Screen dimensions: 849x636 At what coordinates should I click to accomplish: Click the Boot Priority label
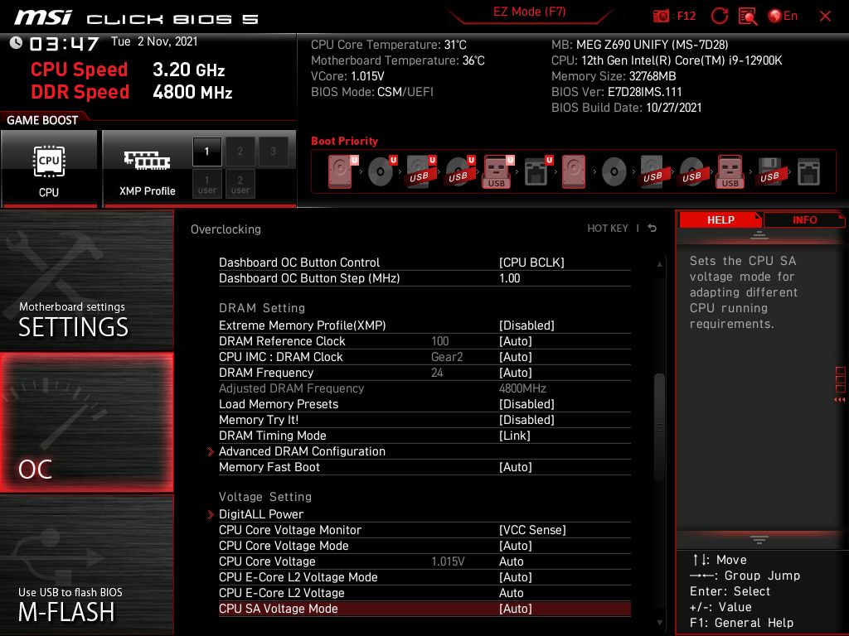(x=344, y=141)
